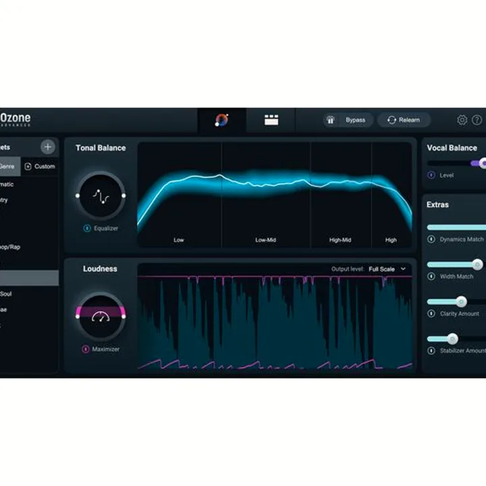486x486 pixels.
Task: Click the Stabilizer Amount slider handle
Action: pos(453,339)
